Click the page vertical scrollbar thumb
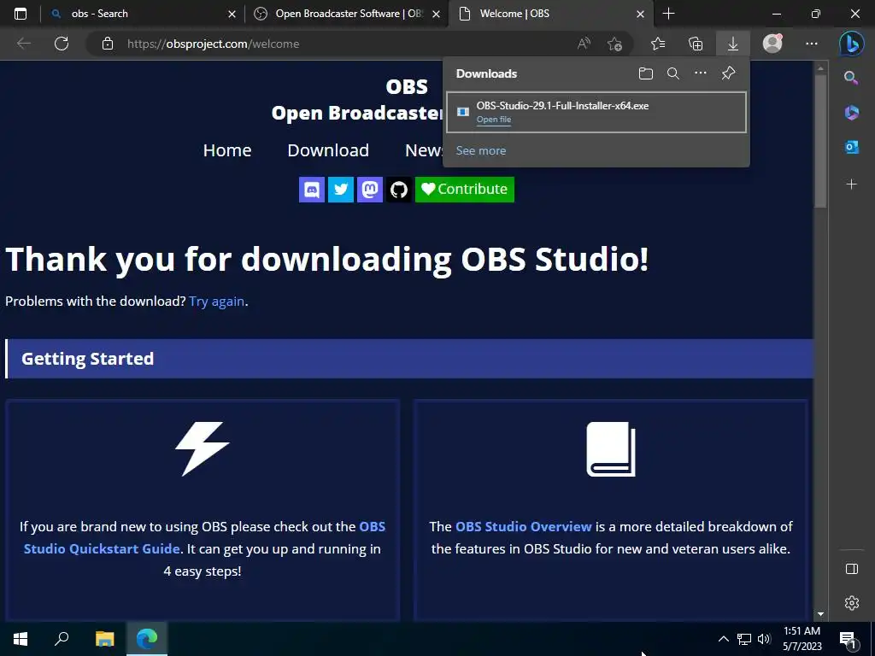The height and width of the screenshot is (656, 875). (x=820, y=141)
